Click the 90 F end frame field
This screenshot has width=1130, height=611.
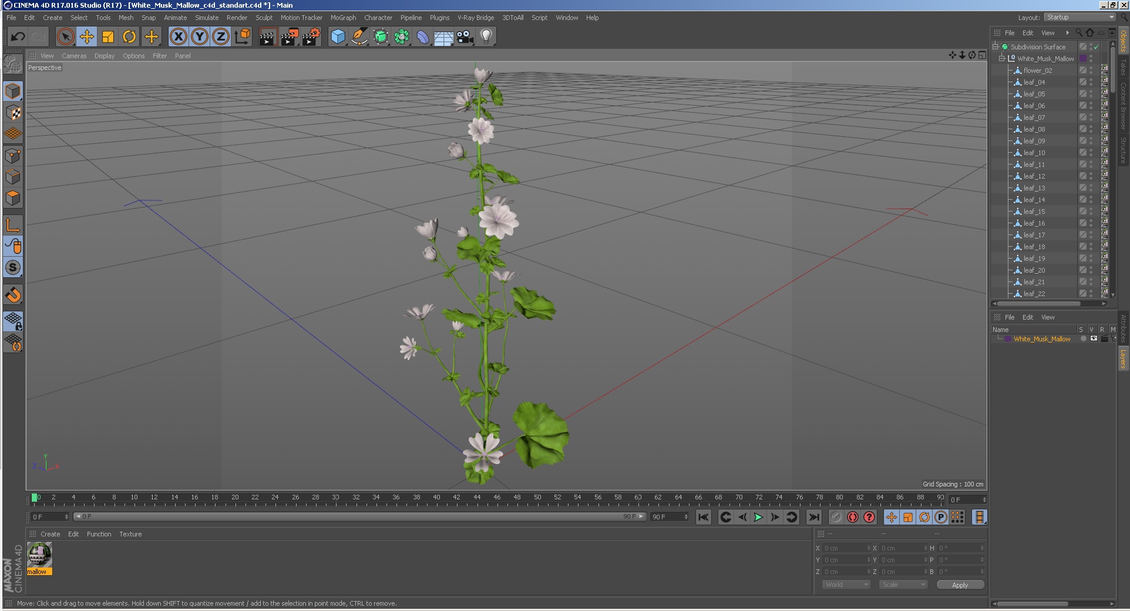669,516
